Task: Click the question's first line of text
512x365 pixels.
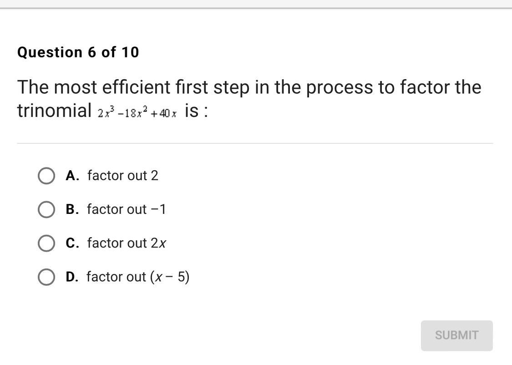Action: coord(249,87)
